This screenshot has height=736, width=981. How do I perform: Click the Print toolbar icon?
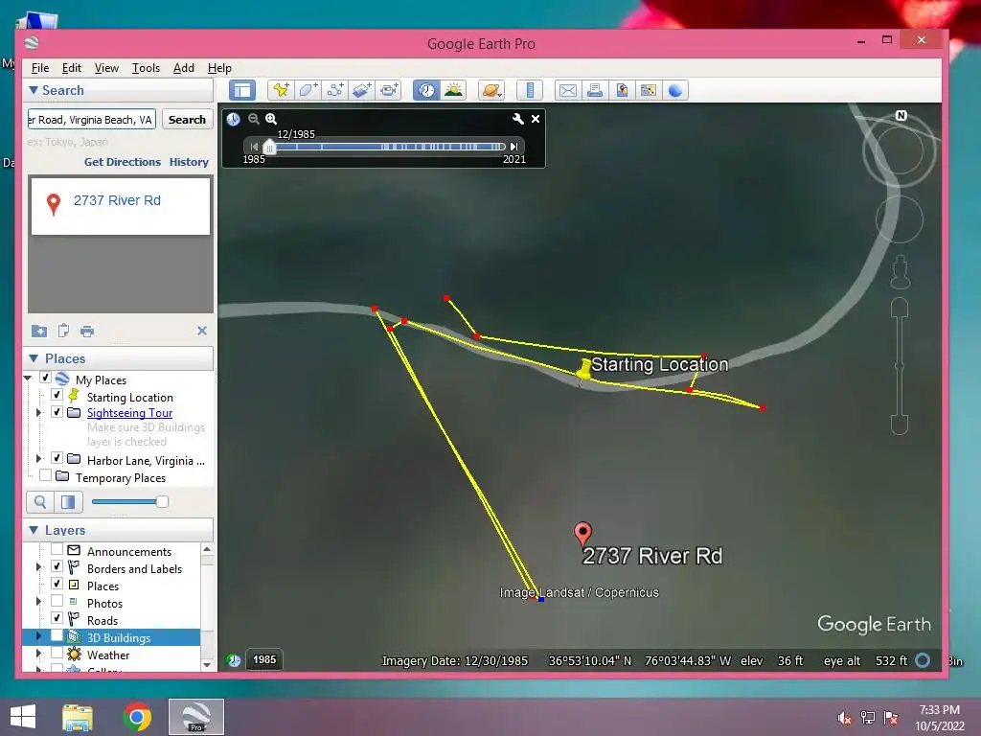(x=594, y=90)
